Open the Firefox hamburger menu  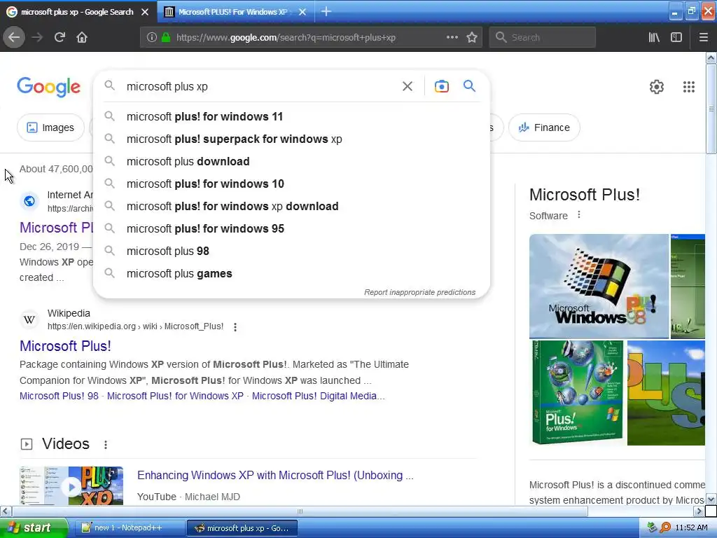click(x=703, y=37)
